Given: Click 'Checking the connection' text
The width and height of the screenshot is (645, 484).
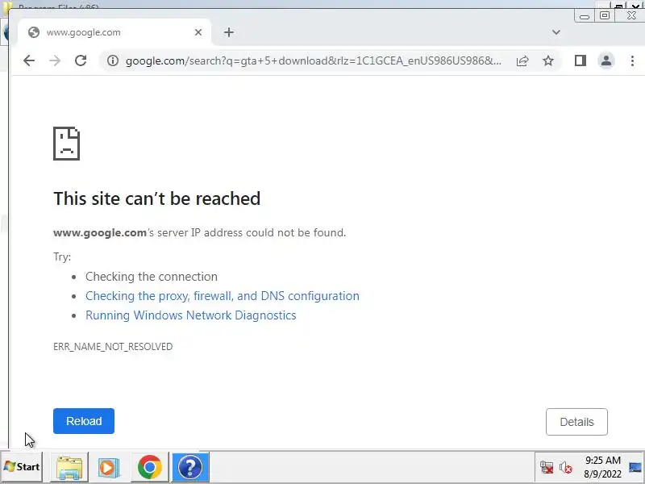Looking at the screenshot, I should (x=152, y=277).
